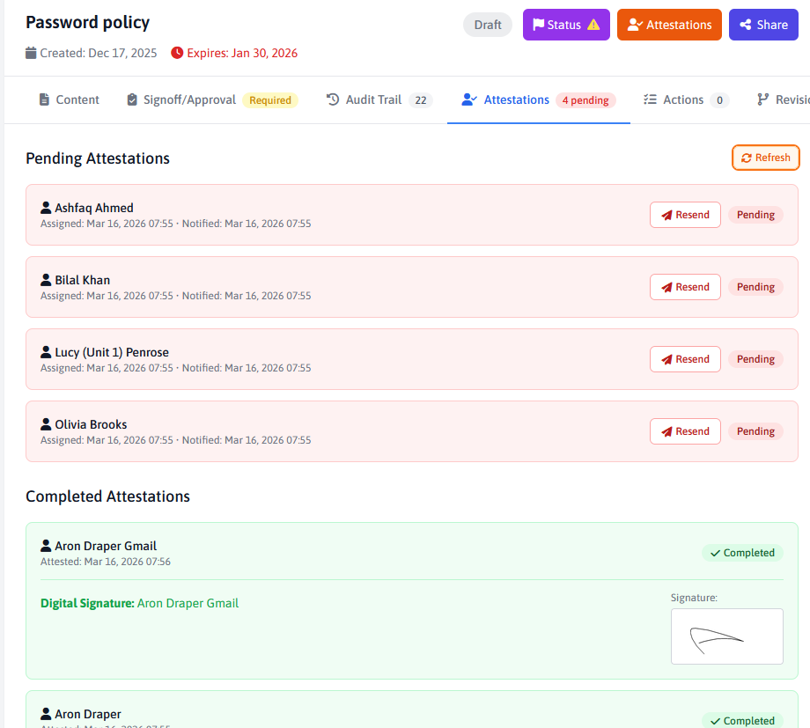Resend attestation to Lucy (Unit 1) Penrose
The height and width of the screenshot is (728, 810).
[x=685, y=359]
